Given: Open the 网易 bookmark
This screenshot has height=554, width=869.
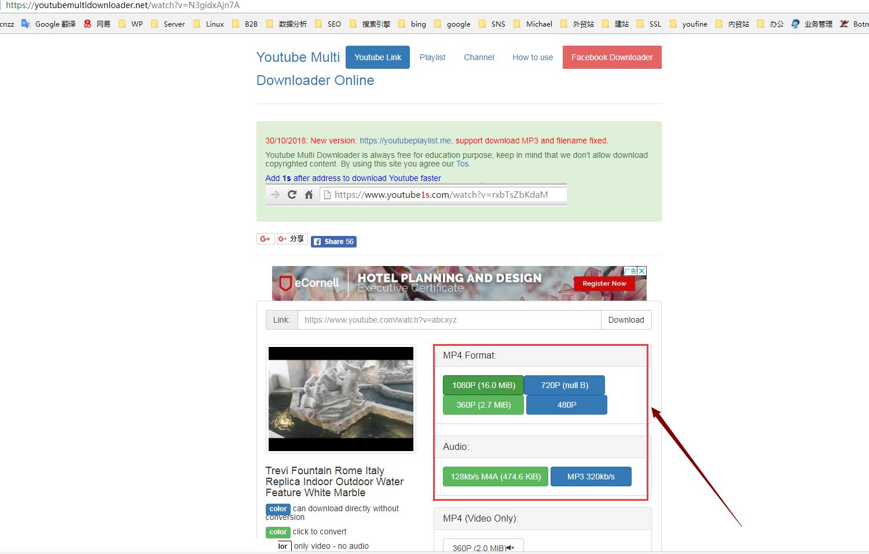Looking at the screenshot, I should [x=97, y=24].
